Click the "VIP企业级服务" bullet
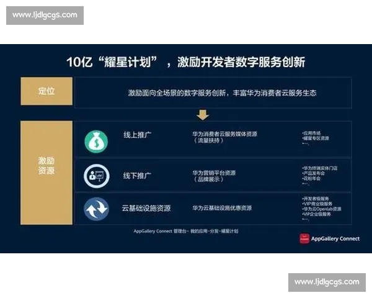The height and width of the screenshot is (298, 372). [317, 214]
